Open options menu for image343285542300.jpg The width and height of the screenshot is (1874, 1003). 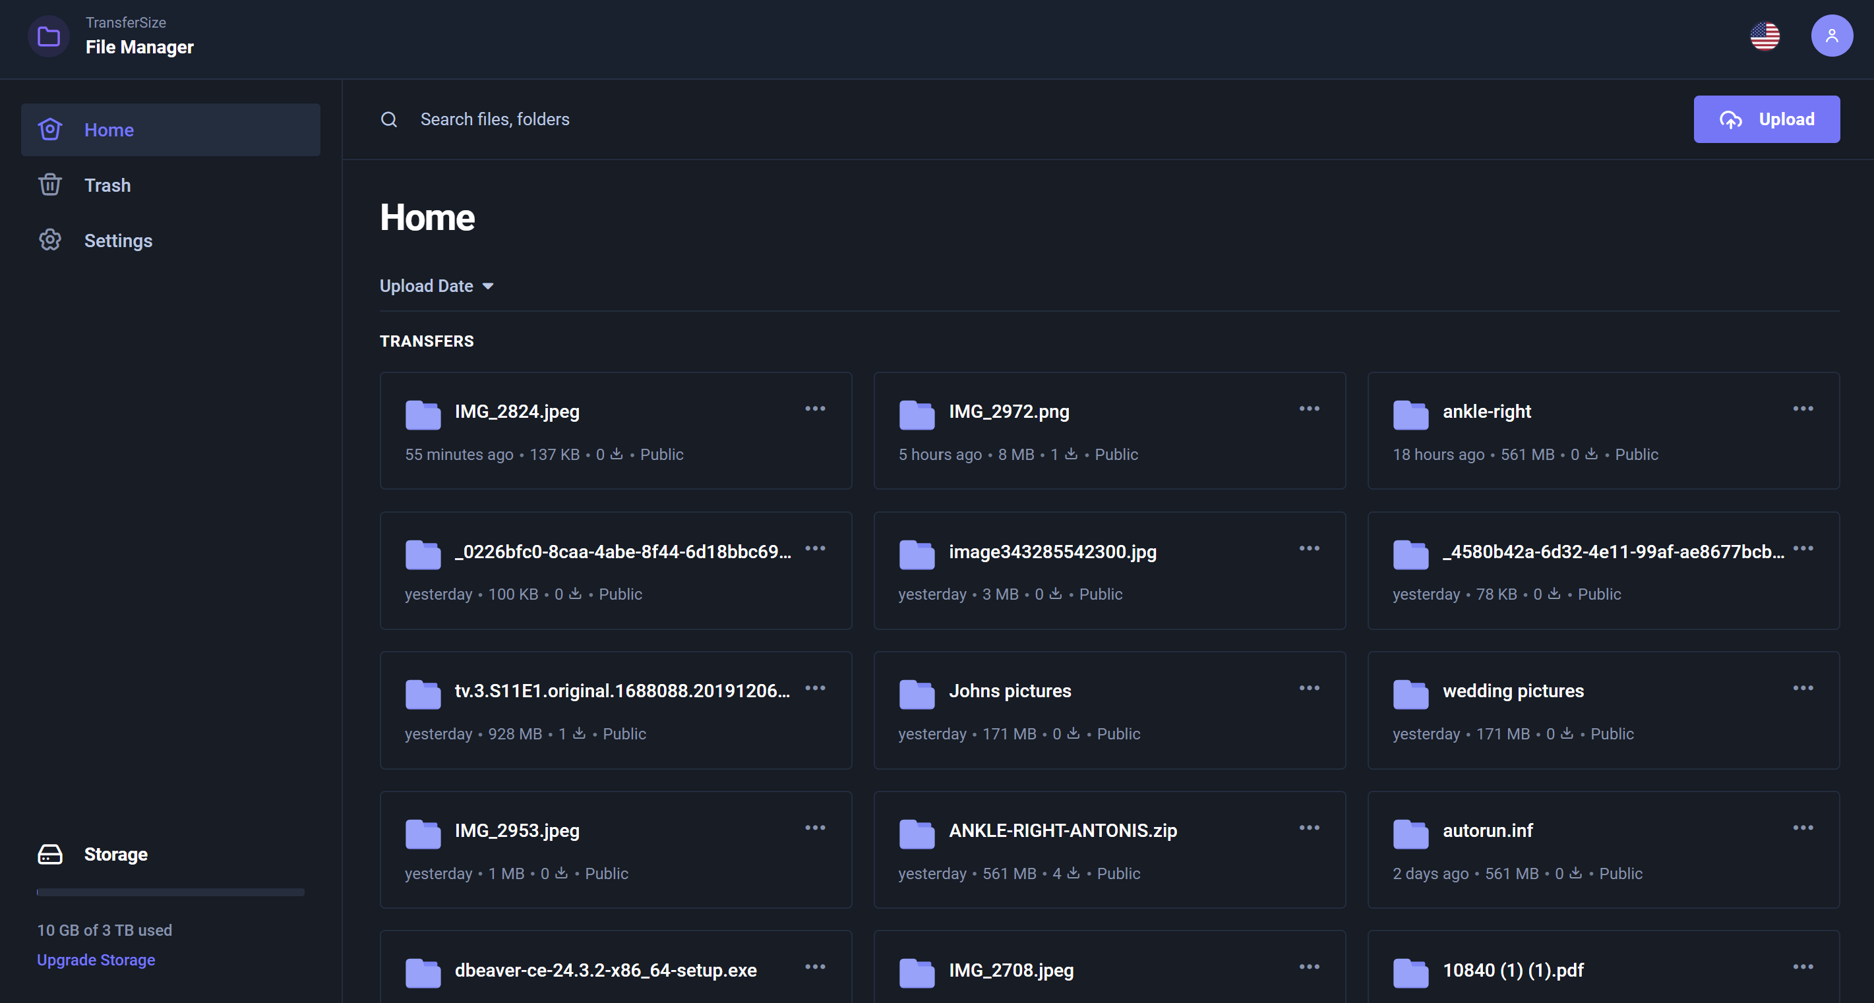point(1309,548)
